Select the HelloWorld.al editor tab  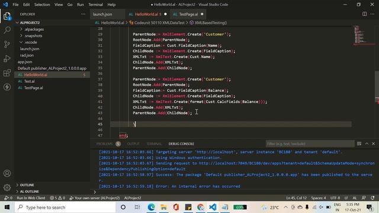(x=147, y=14)
